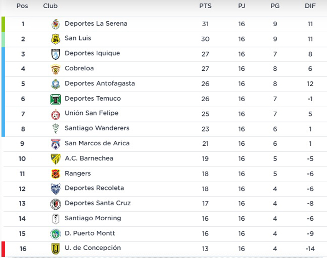Click the red relegation marker at position 16
The width and height of the screenshot is (327, 258).
pos(3,249)
